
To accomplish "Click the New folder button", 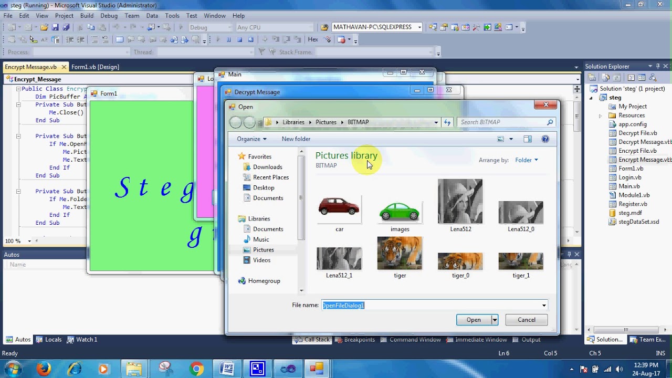I will coord(296,139).
